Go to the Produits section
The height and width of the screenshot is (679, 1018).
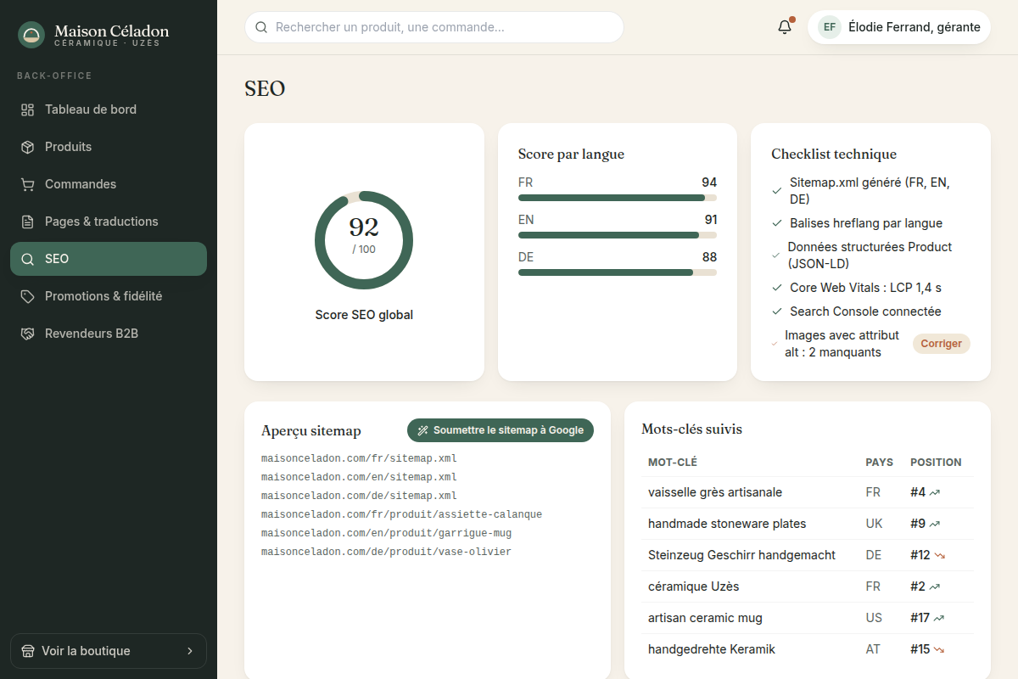coord(109,147)
